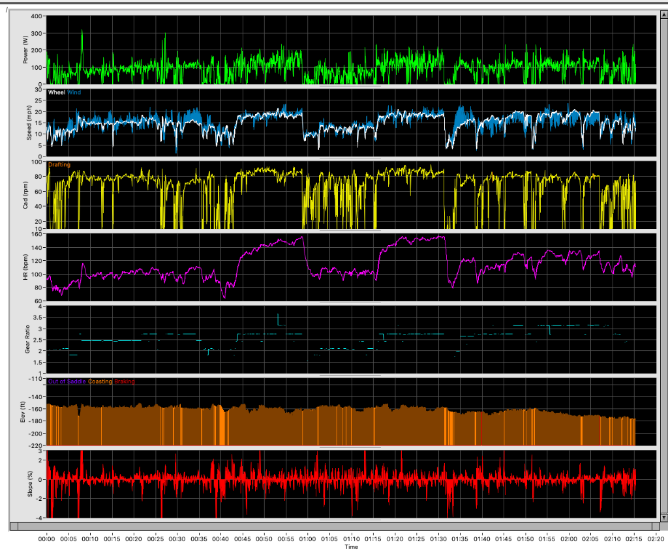Click the 01:00 mark on the time axis
668x551 pixels.
(307, 539)
